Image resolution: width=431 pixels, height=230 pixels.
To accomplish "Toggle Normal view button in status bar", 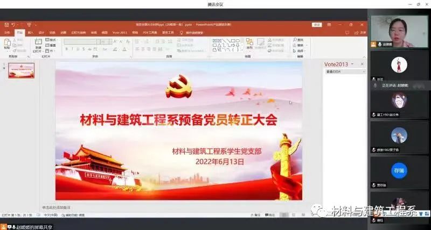I will (x=285, y=215).
